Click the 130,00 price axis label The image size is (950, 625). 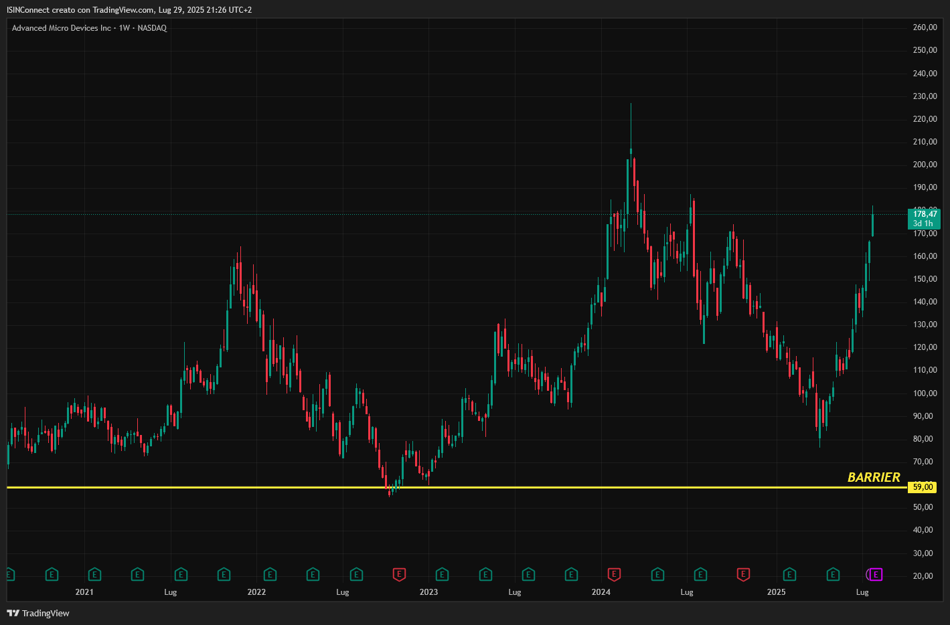(925, 325)
